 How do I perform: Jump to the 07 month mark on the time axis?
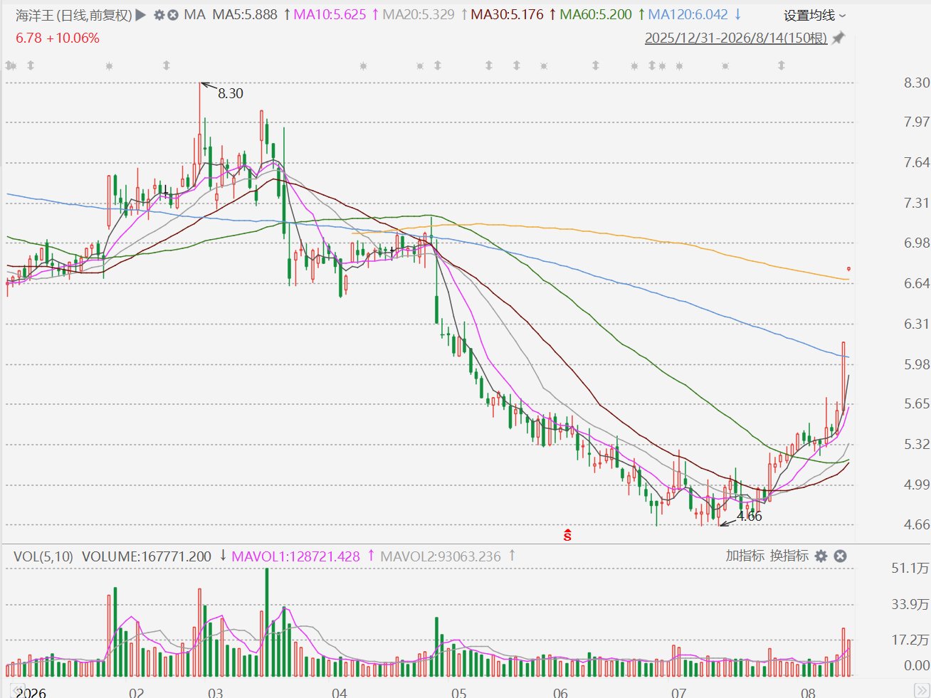tap(678, 692)
